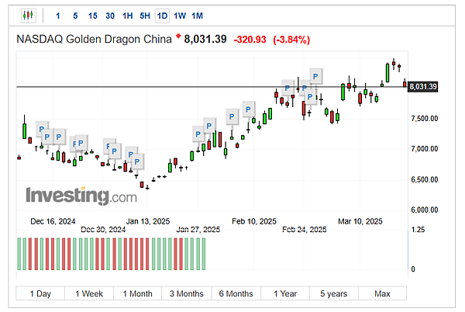Image resolution: width=465 pixels, height=312 pixels.
Task: Click the topmost P pattern marker near Feb 24
Action: pos(316,77)
